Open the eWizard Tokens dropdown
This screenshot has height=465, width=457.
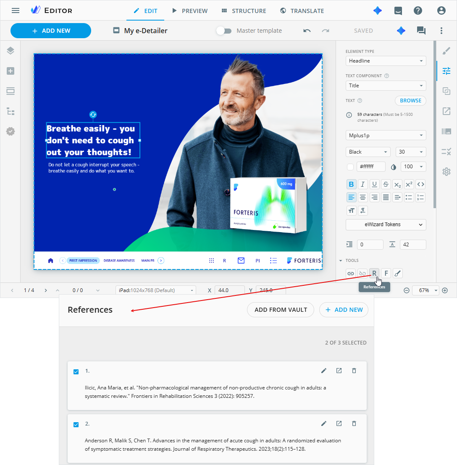[386, 225]
